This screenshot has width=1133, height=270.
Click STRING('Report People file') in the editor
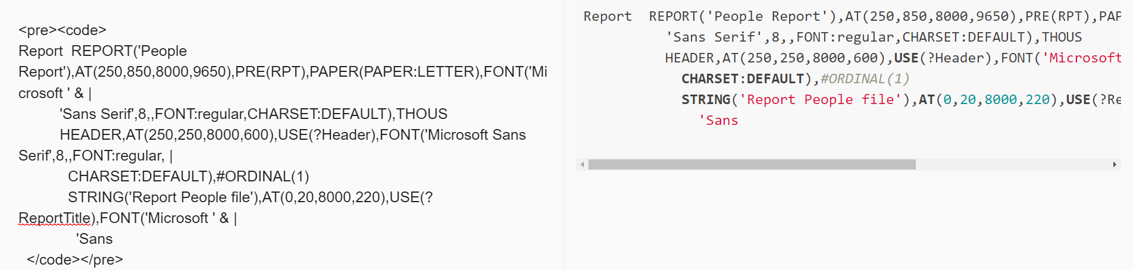point(162,197)
